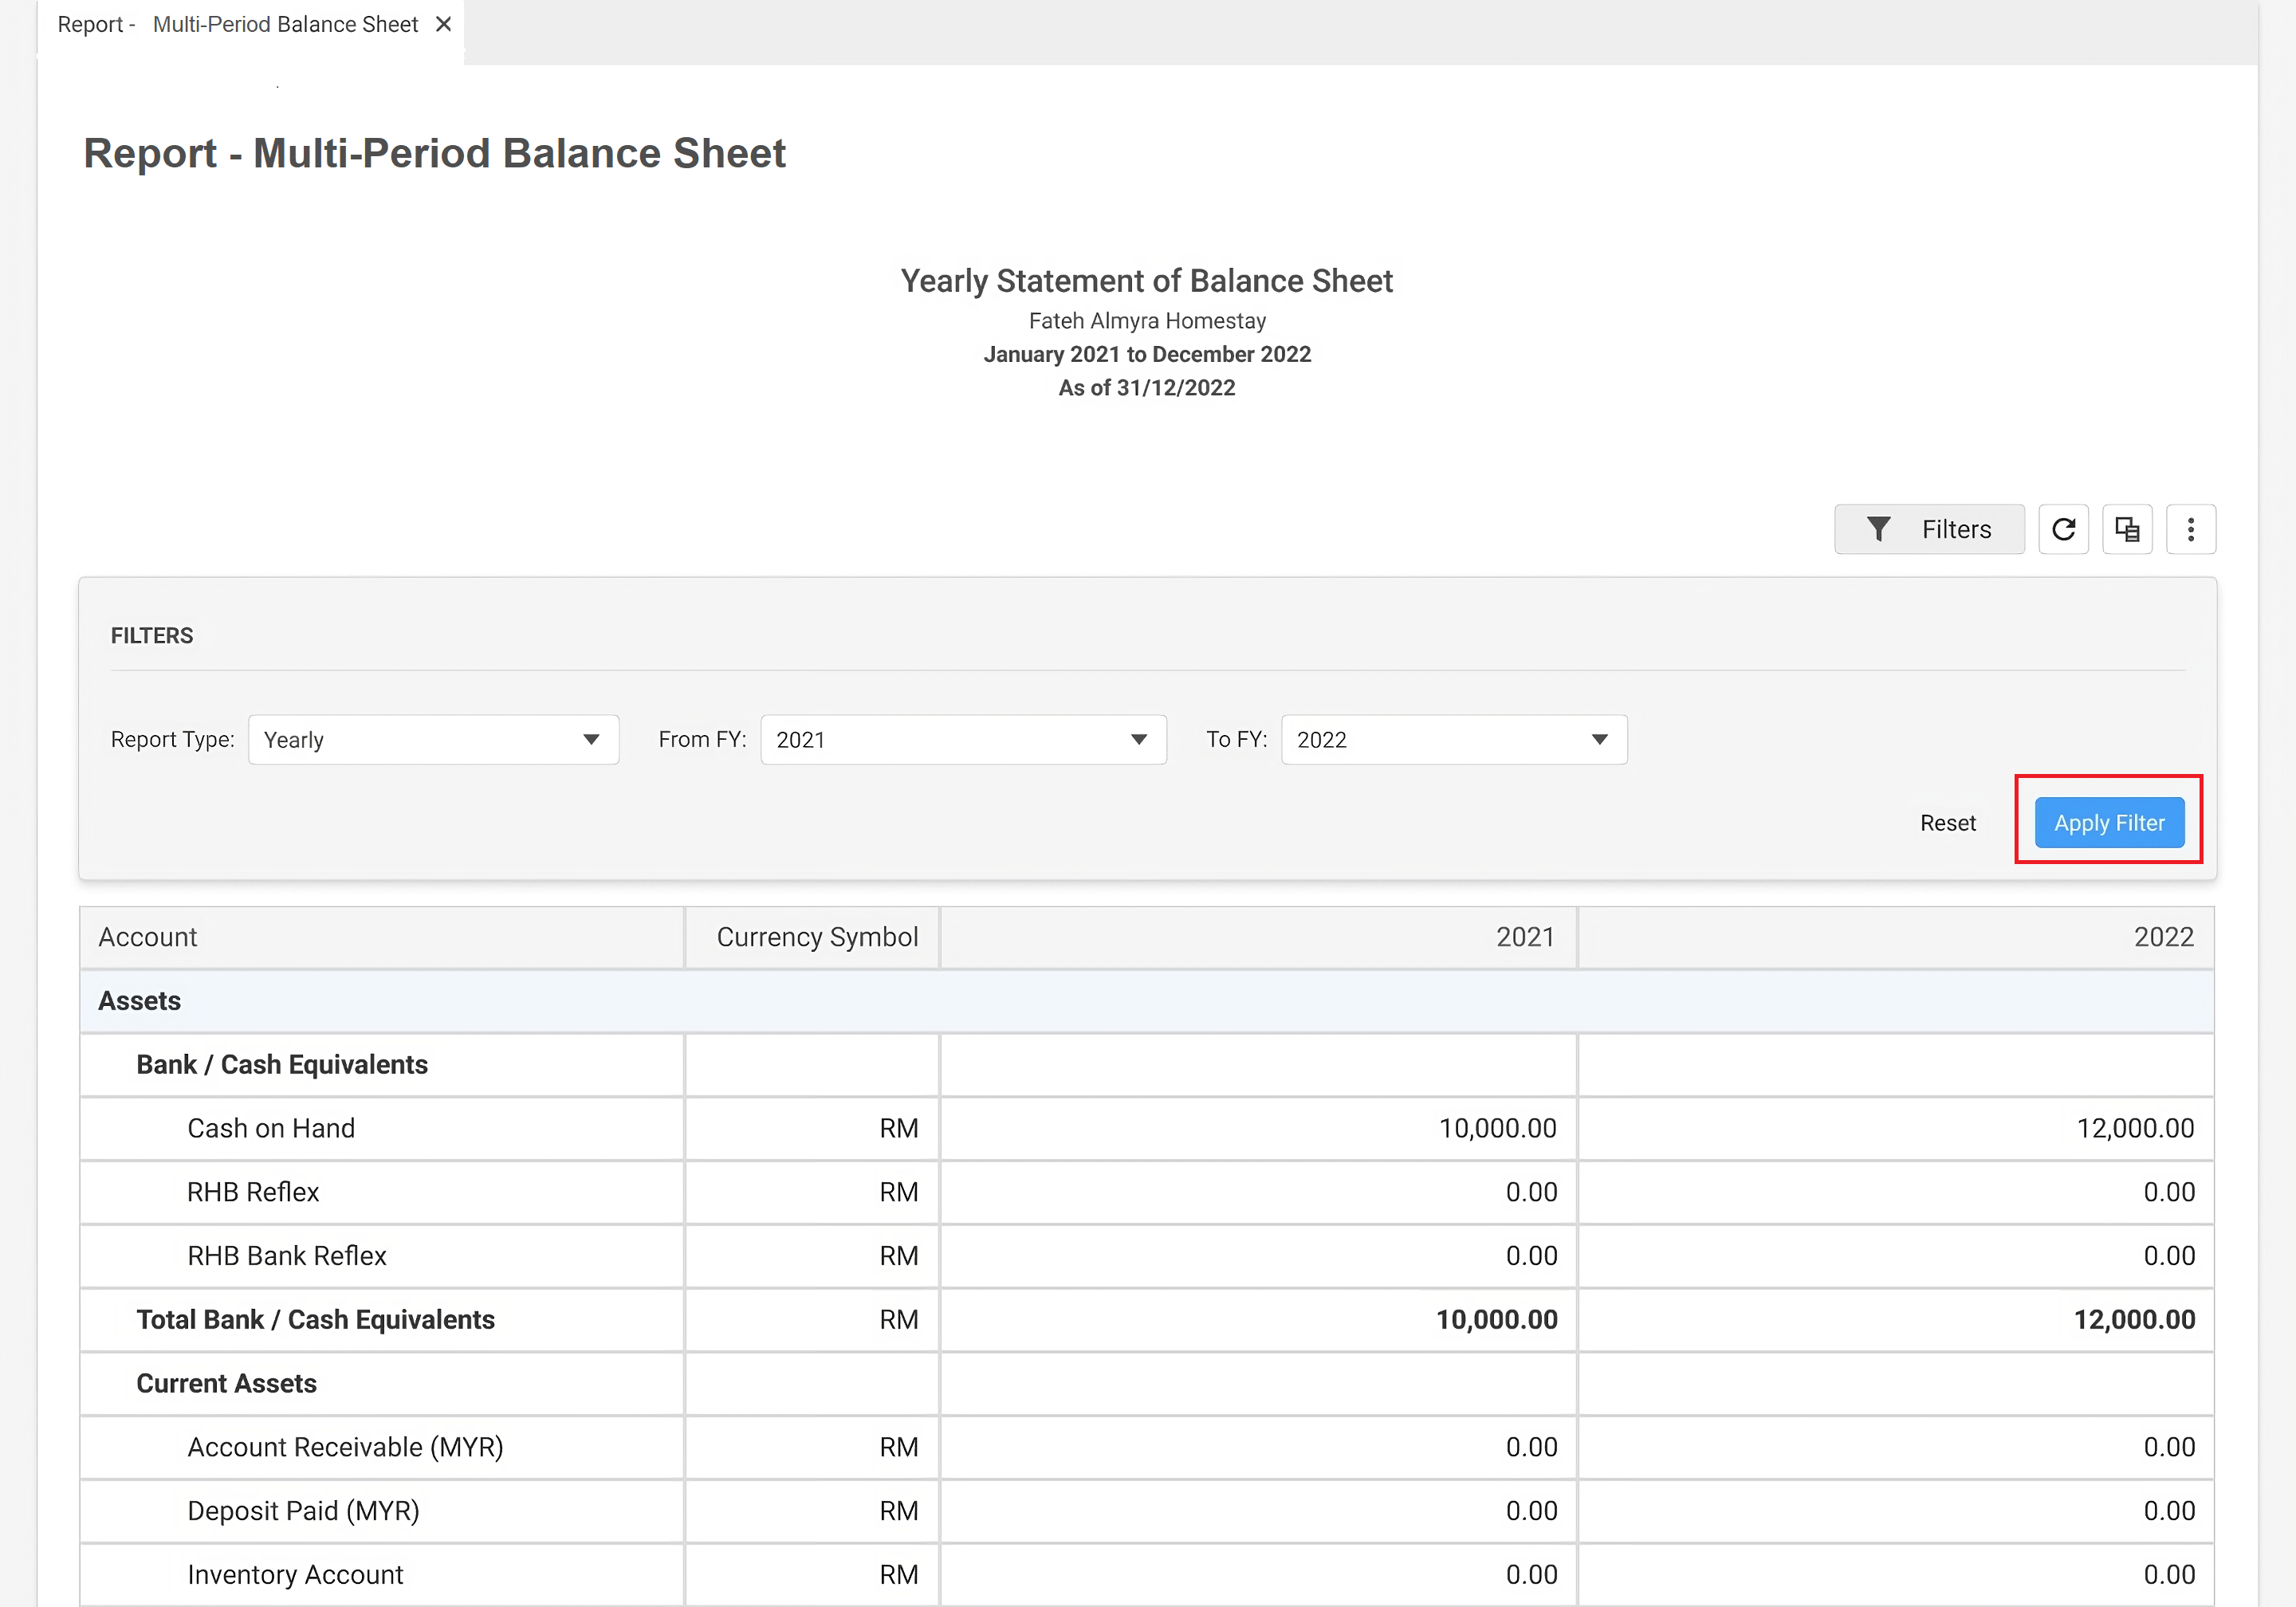Click Reset in the filters panel
2296x1607 pixels.
pyautogui.click(x=1947, y=823)
